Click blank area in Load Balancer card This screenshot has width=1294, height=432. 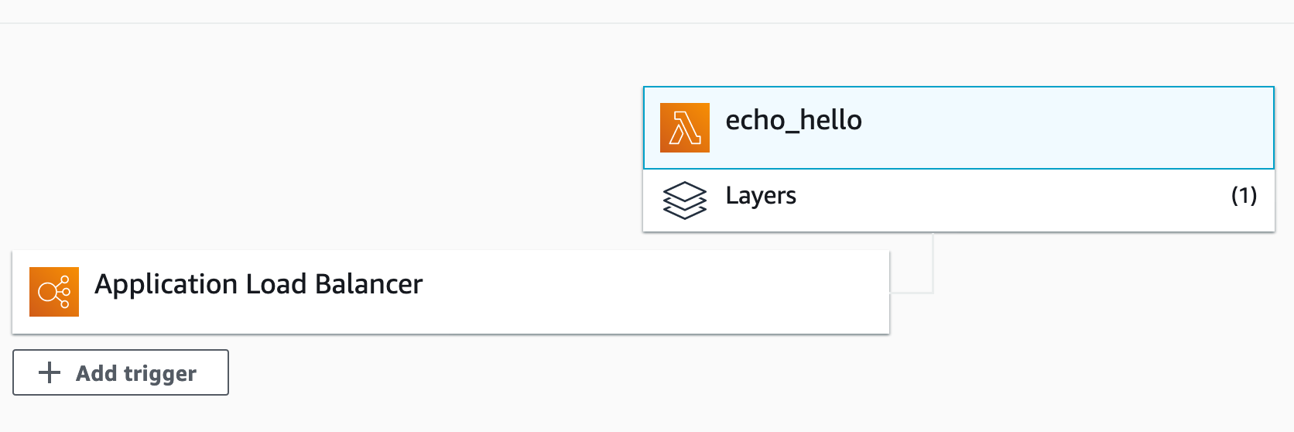coord(658,292)
